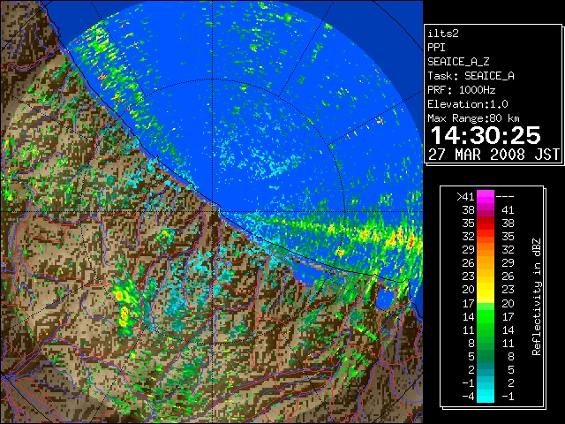Click the yellow 20 dBZ legend swatch

click(x=486, y=290)
